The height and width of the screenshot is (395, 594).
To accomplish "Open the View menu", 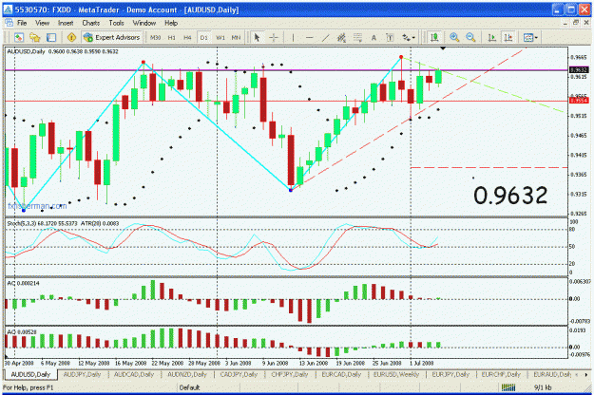I will 42,23.
